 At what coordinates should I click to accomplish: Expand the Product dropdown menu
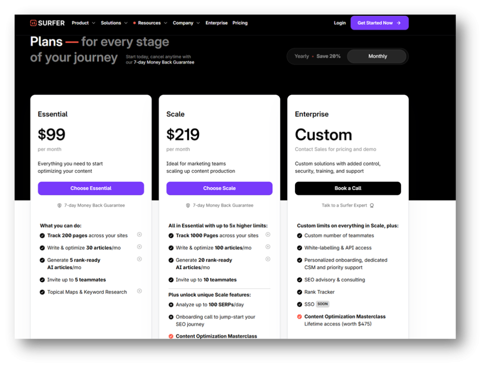pyautogui.click(x=83, y=23)
